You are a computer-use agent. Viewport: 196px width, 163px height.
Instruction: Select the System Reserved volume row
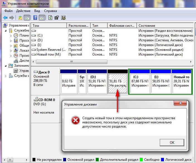(112, 50)
